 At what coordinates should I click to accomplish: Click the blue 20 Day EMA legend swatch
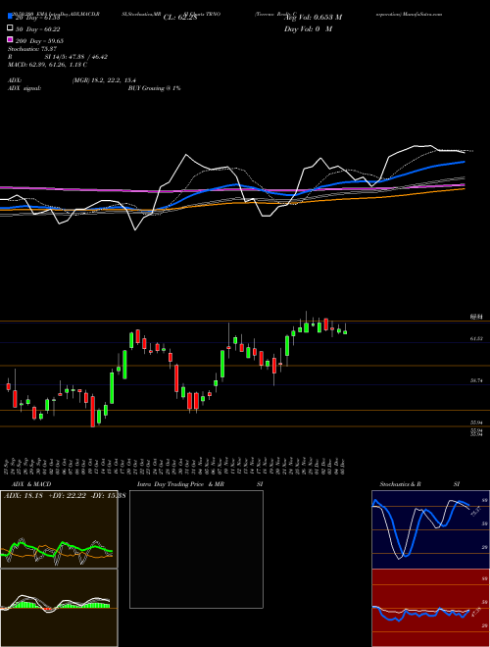coord(10,16)
